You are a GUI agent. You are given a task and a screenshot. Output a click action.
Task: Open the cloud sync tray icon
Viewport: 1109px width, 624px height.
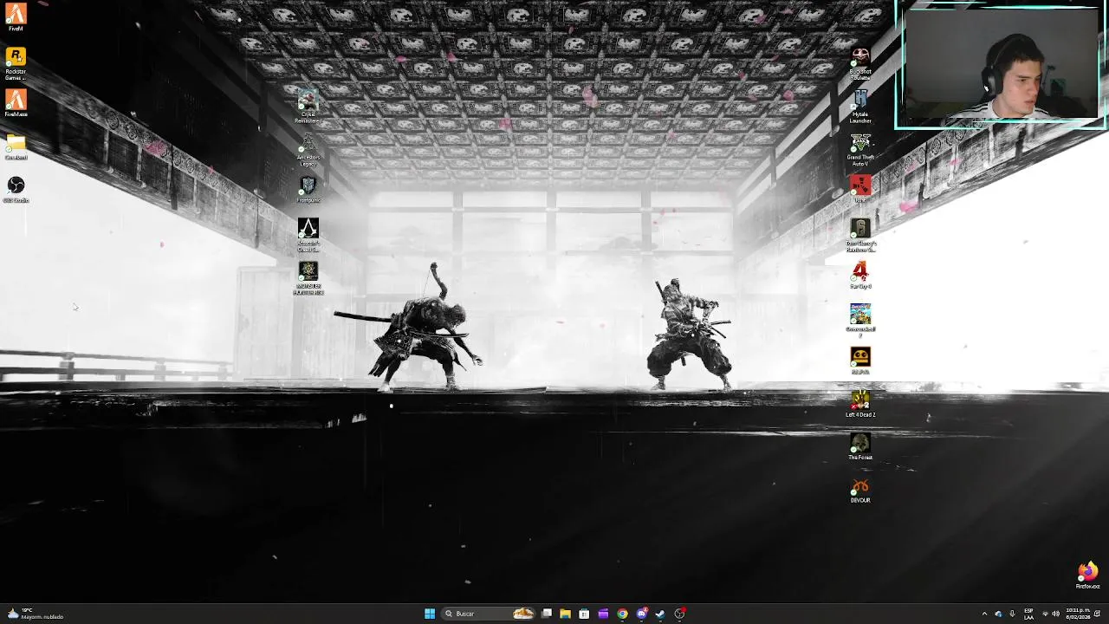pyautogui.click(x=998, y=614)
